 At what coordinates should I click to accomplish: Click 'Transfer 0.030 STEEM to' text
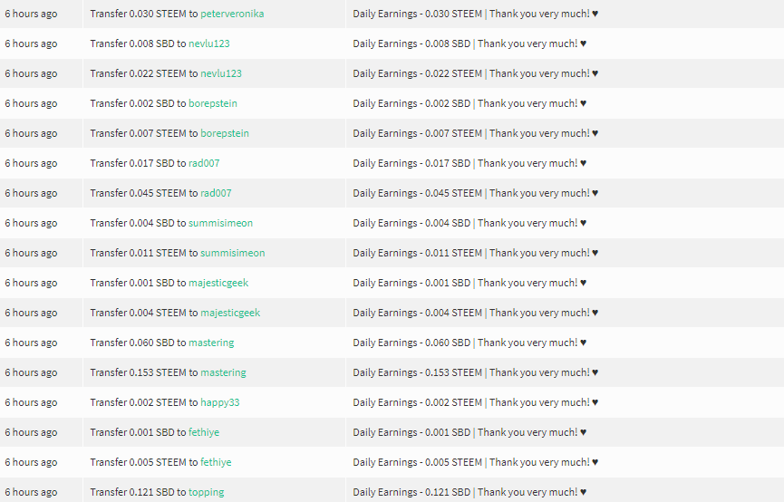coord(144,14)
